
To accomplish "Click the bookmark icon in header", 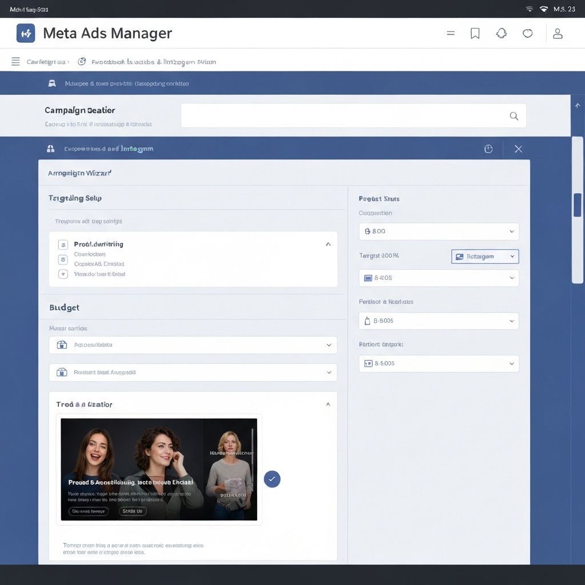I will (475, 34).
